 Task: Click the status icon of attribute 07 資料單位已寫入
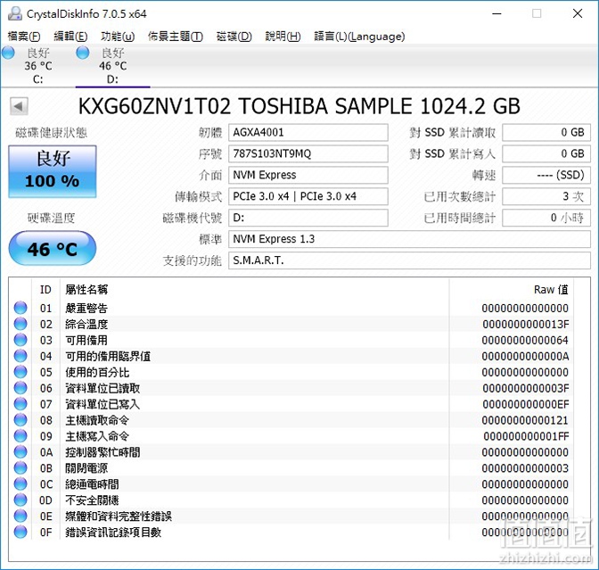[x=21, y=404]
